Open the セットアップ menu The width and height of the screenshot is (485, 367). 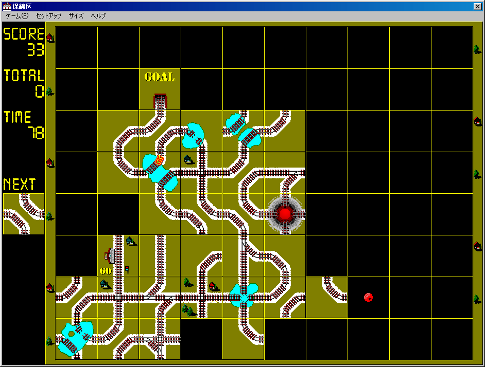[x=48, y=16]
